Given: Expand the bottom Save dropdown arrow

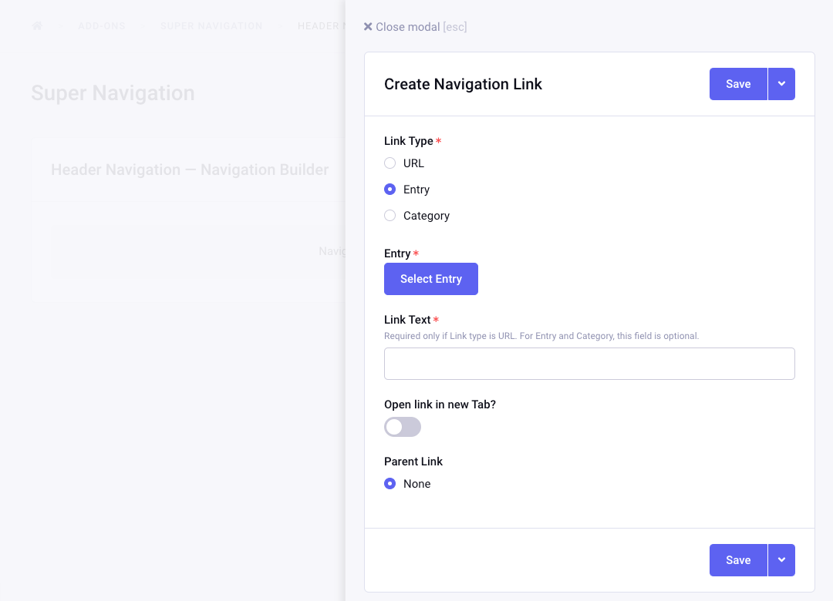Looking at the screenshot, I should click(781, 560).
